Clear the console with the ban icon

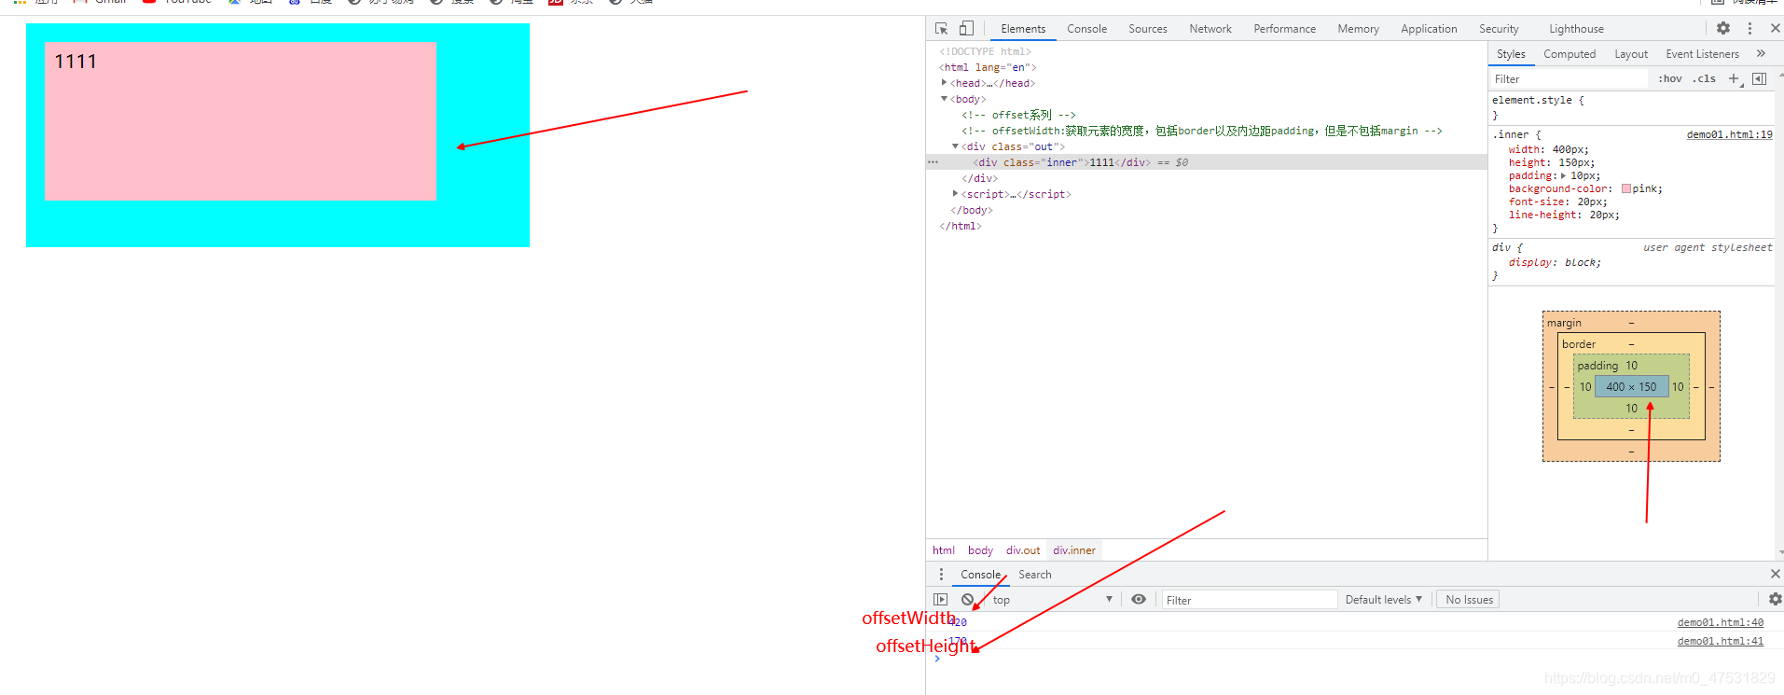968,600
